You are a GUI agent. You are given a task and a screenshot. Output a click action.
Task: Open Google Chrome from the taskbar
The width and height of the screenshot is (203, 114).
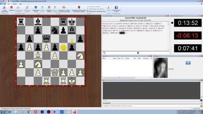(x=29, y=112)
